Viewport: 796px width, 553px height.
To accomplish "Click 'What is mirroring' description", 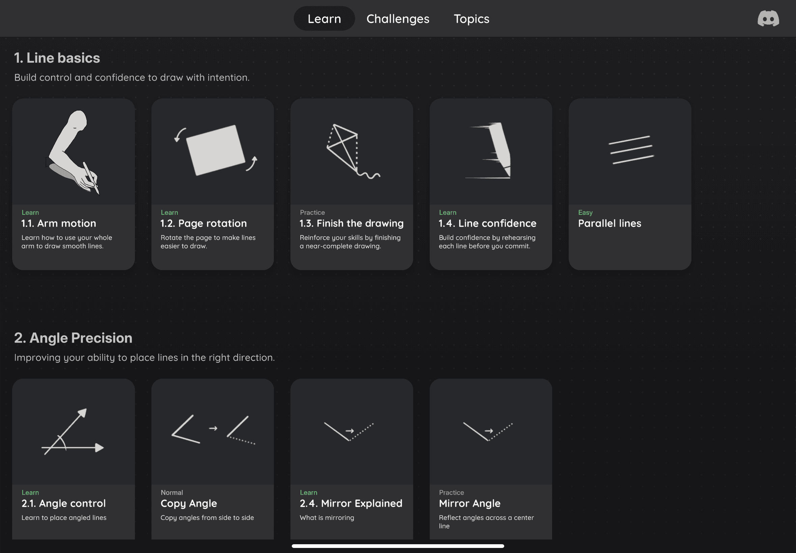I will pos(326,518).
